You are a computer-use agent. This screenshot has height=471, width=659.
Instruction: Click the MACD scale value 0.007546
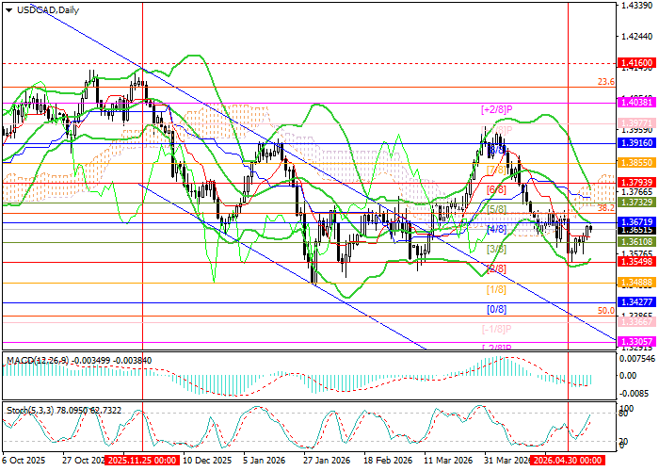coord(637,359)
